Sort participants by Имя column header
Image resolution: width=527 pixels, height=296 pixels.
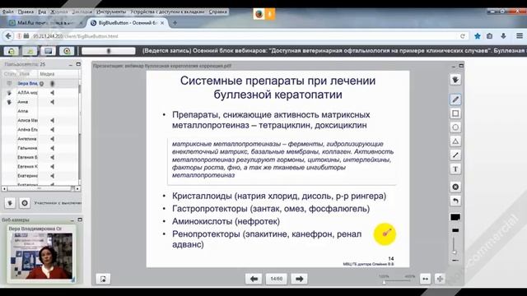[25, 74]
